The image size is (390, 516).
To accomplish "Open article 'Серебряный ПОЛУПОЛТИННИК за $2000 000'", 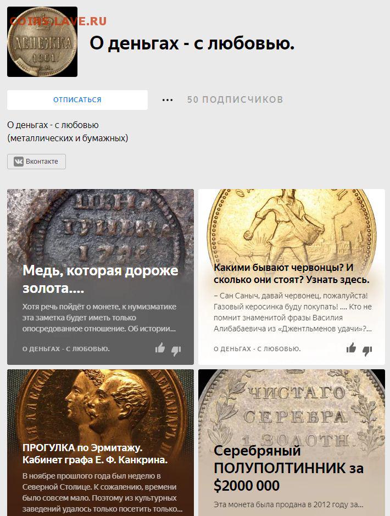I will click(x=289, y=468).
